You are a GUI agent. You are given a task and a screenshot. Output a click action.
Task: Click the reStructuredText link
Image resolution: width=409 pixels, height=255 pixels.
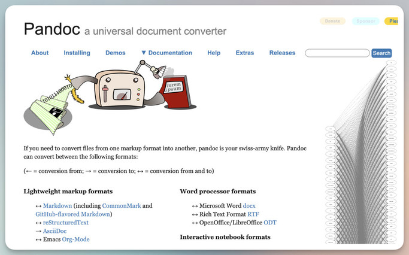(x=66, y=223)
